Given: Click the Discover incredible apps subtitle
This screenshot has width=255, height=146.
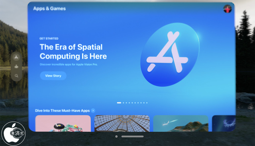Looking at the screenshot, I should (x=69, y=64).
